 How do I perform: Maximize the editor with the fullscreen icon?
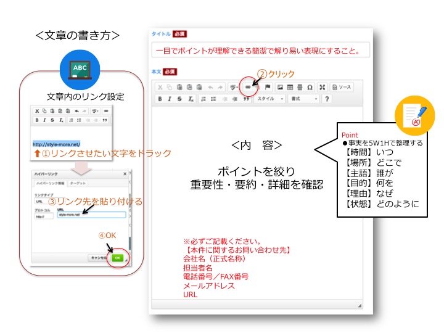(320, 88)
